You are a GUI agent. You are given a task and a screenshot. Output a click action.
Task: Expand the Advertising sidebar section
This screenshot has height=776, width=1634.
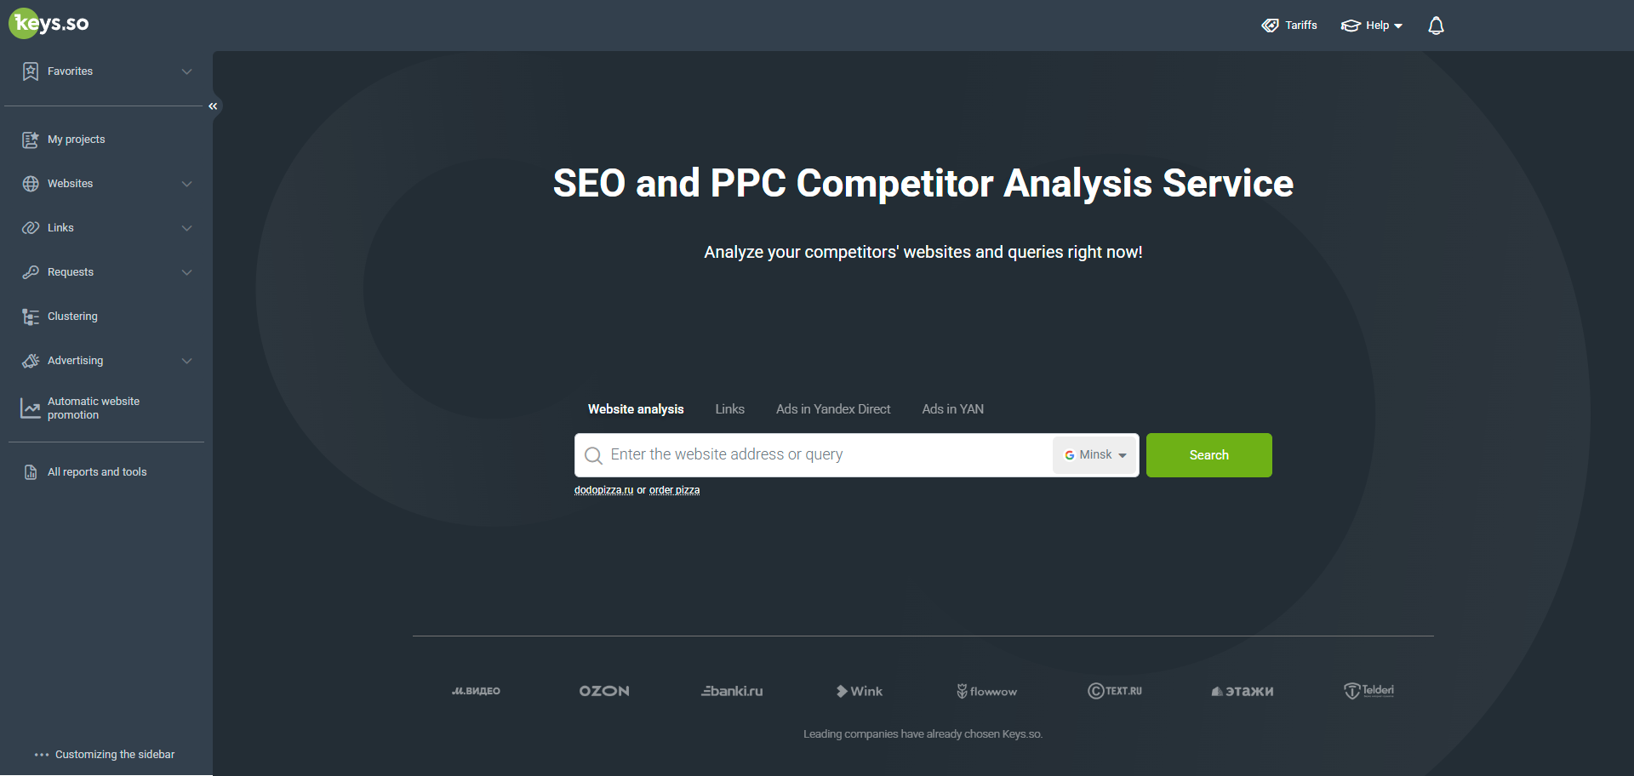[186, 360]
